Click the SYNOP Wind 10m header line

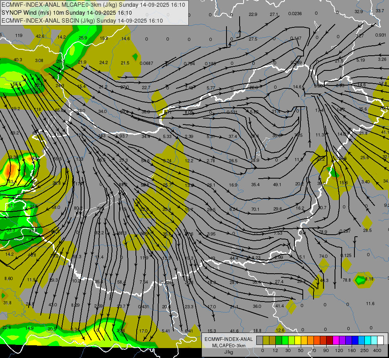(66, 13)
